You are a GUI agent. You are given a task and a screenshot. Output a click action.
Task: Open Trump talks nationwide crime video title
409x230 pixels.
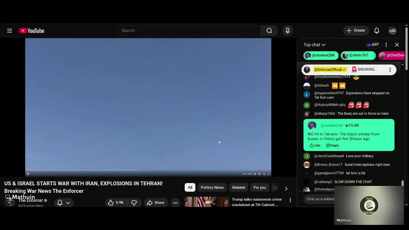coord(257,202)
